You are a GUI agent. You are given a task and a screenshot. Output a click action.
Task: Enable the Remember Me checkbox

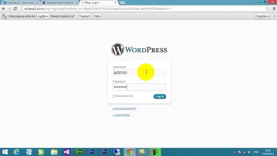click(114, 96)
